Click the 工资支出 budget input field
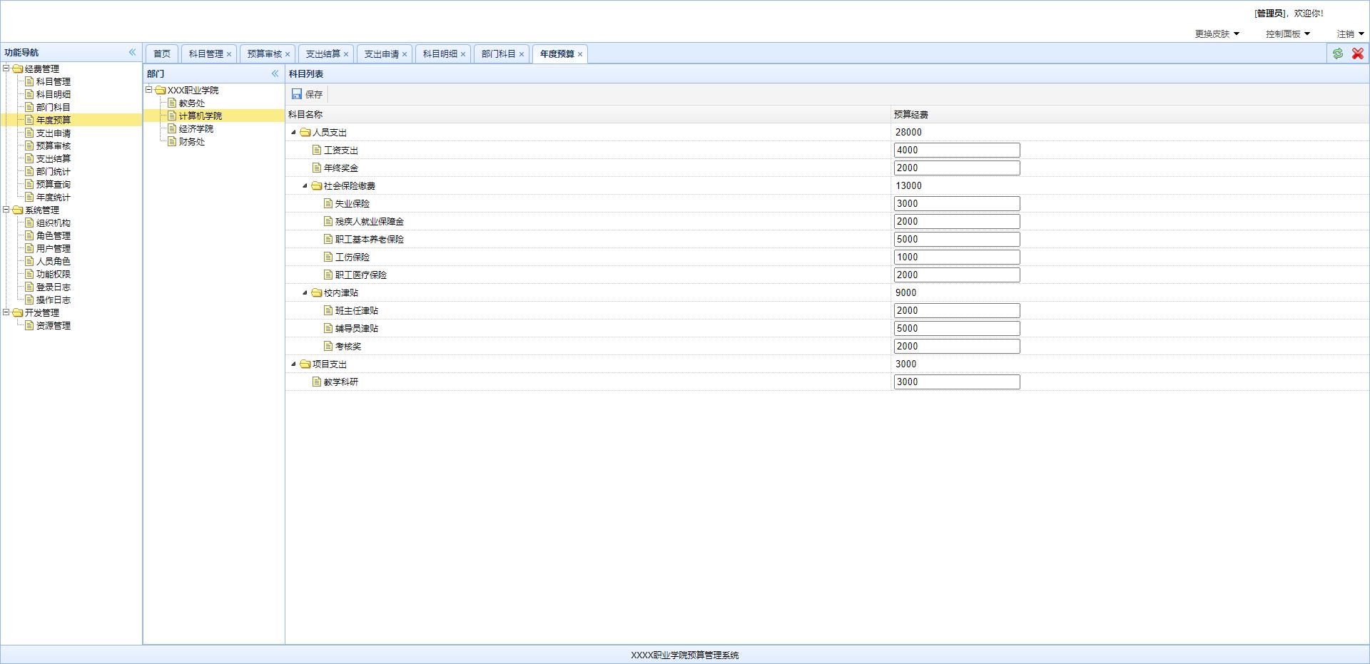This screenshot has height=664, width=1370. tap(957, 150)
